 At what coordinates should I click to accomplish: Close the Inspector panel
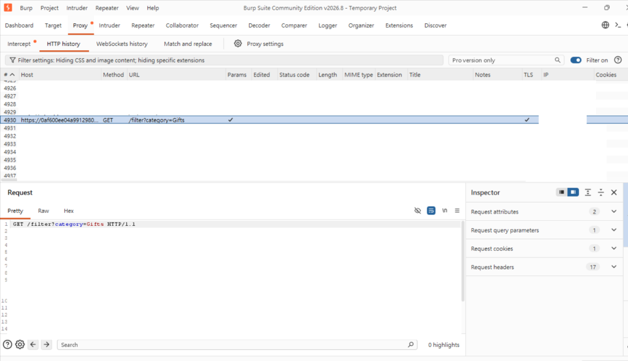[614, 192]
